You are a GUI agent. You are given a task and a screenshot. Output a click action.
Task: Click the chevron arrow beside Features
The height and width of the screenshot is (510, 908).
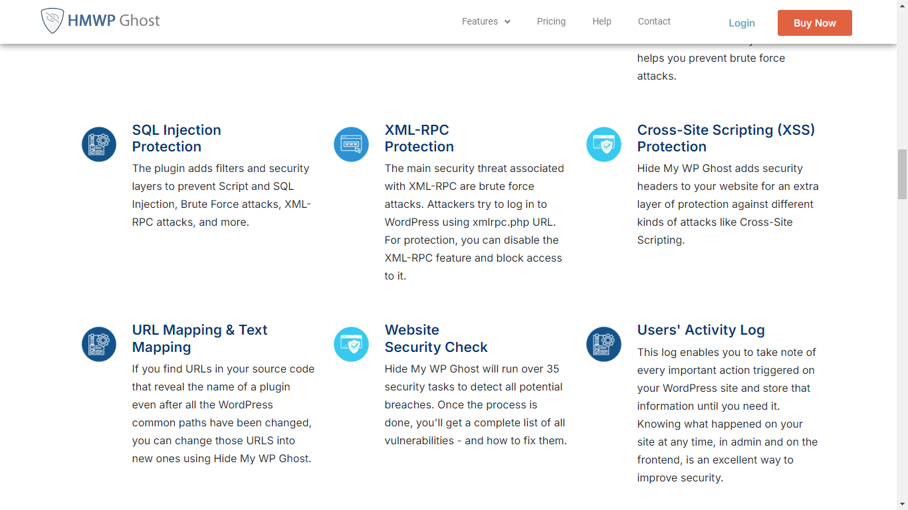click(x=507, y=22)
